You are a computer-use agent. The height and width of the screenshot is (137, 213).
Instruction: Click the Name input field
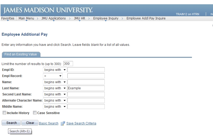(86, 82)
